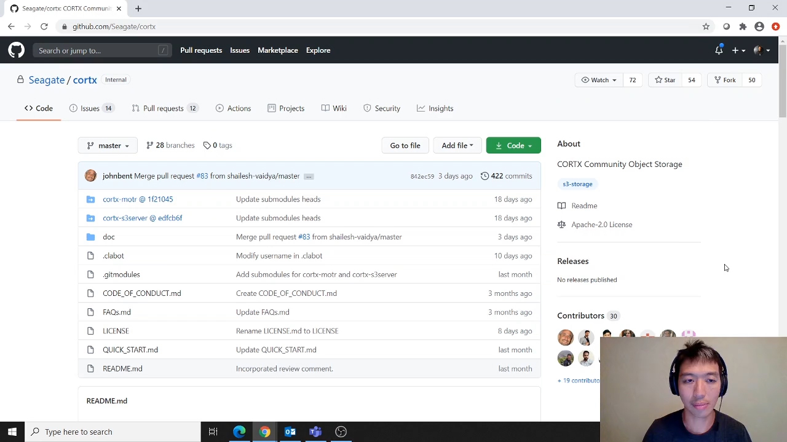
Task: Open cortx-s3server submodule folder
Action: [143, 218]
